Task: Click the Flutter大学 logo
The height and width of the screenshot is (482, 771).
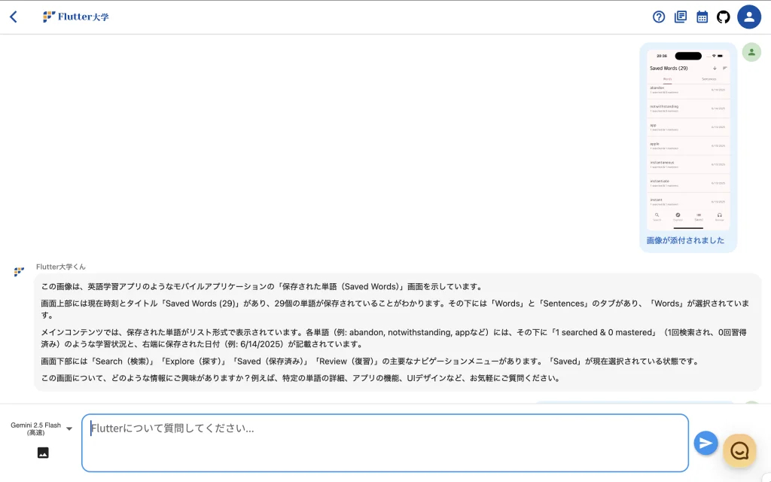Action: pyautogui.click(x=76, y=17)
